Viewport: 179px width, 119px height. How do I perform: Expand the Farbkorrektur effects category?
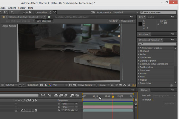138,67
